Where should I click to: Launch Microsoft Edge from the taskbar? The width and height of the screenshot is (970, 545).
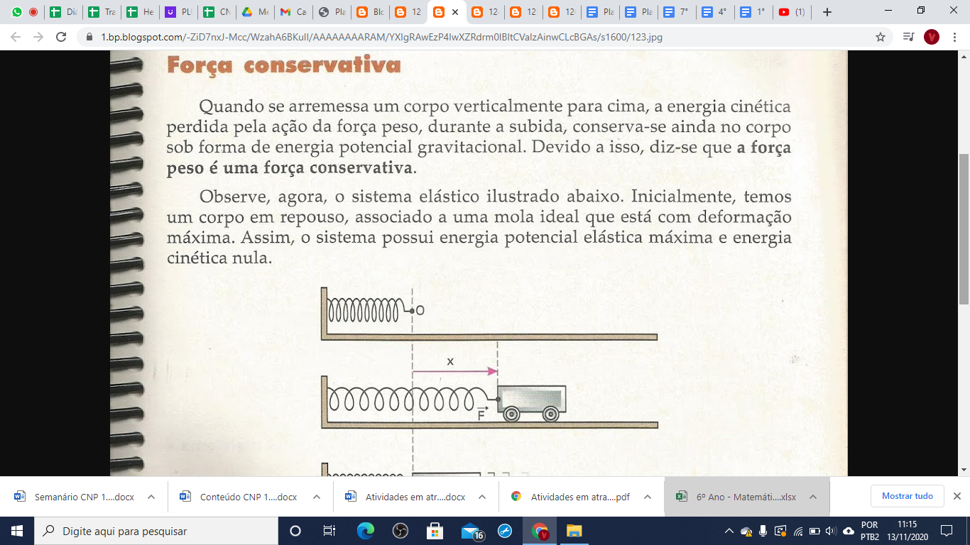365,531
